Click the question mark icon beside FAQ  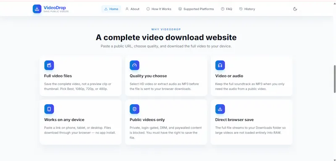(x=223, y=9)
